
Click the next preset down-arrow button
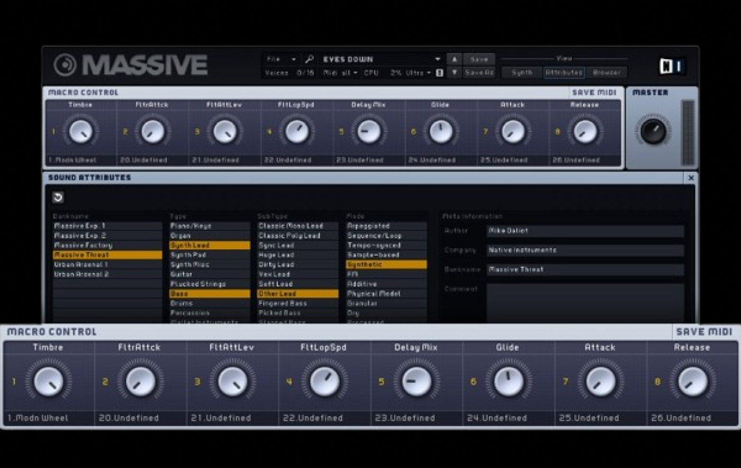(454, 73)
